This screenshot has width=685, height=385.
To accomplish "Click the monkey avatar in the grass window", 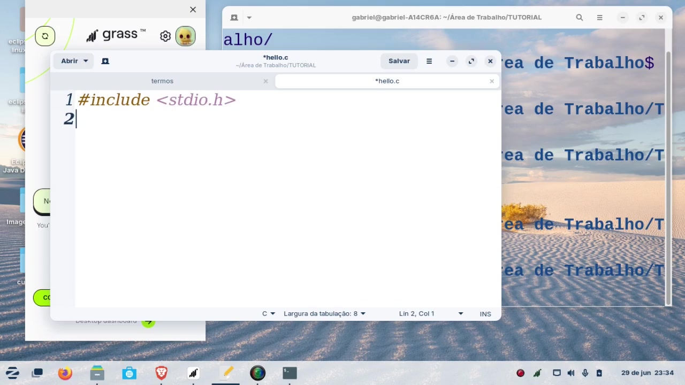I will [x=185, y=36].
